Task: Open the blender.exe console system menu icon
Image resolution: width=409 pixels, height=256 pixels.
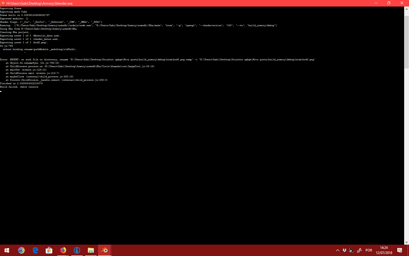Action: [x=3, y=3]
